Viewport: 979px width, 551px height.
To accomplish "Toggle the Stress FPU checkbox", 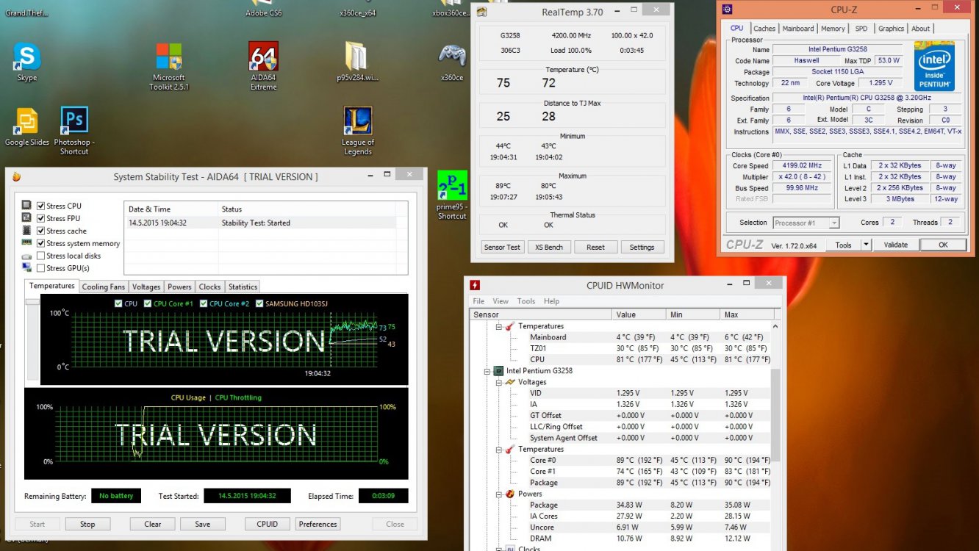I will 40,218.
